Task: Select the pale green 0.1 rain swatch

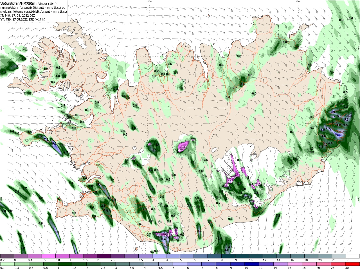Action: click(x=7, y=264)
